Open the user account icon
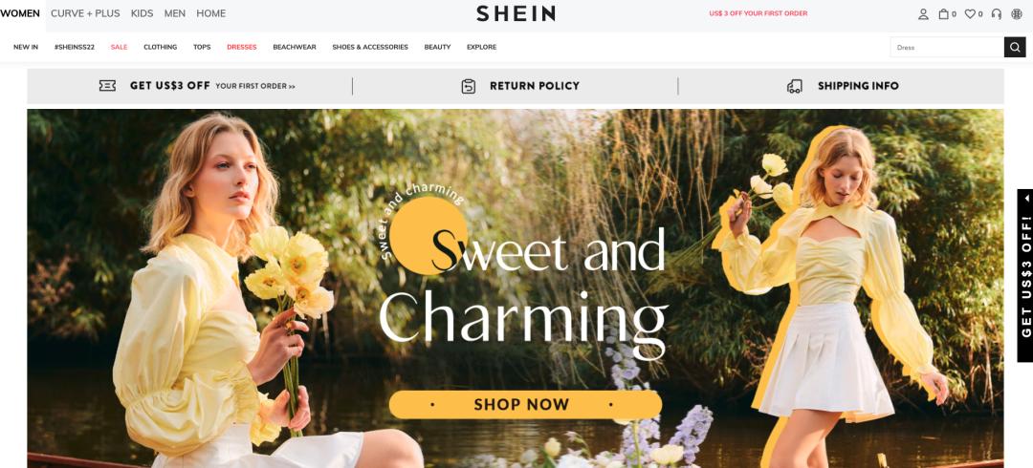This screenshot has height=468, width=1033. (923, 13)
